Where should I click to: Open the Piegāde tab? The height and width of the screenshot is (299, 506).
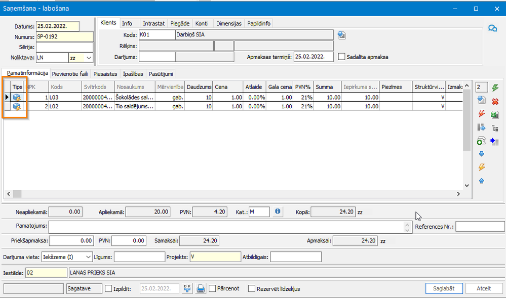pyautogui.click(x=180, y=23)
